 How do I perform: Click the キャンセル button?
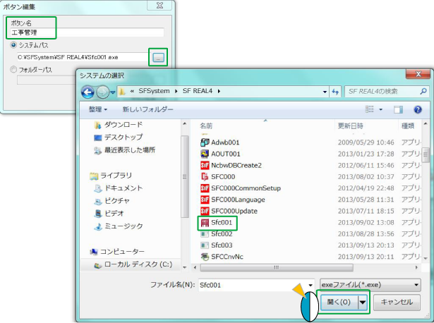click(397, 302)
